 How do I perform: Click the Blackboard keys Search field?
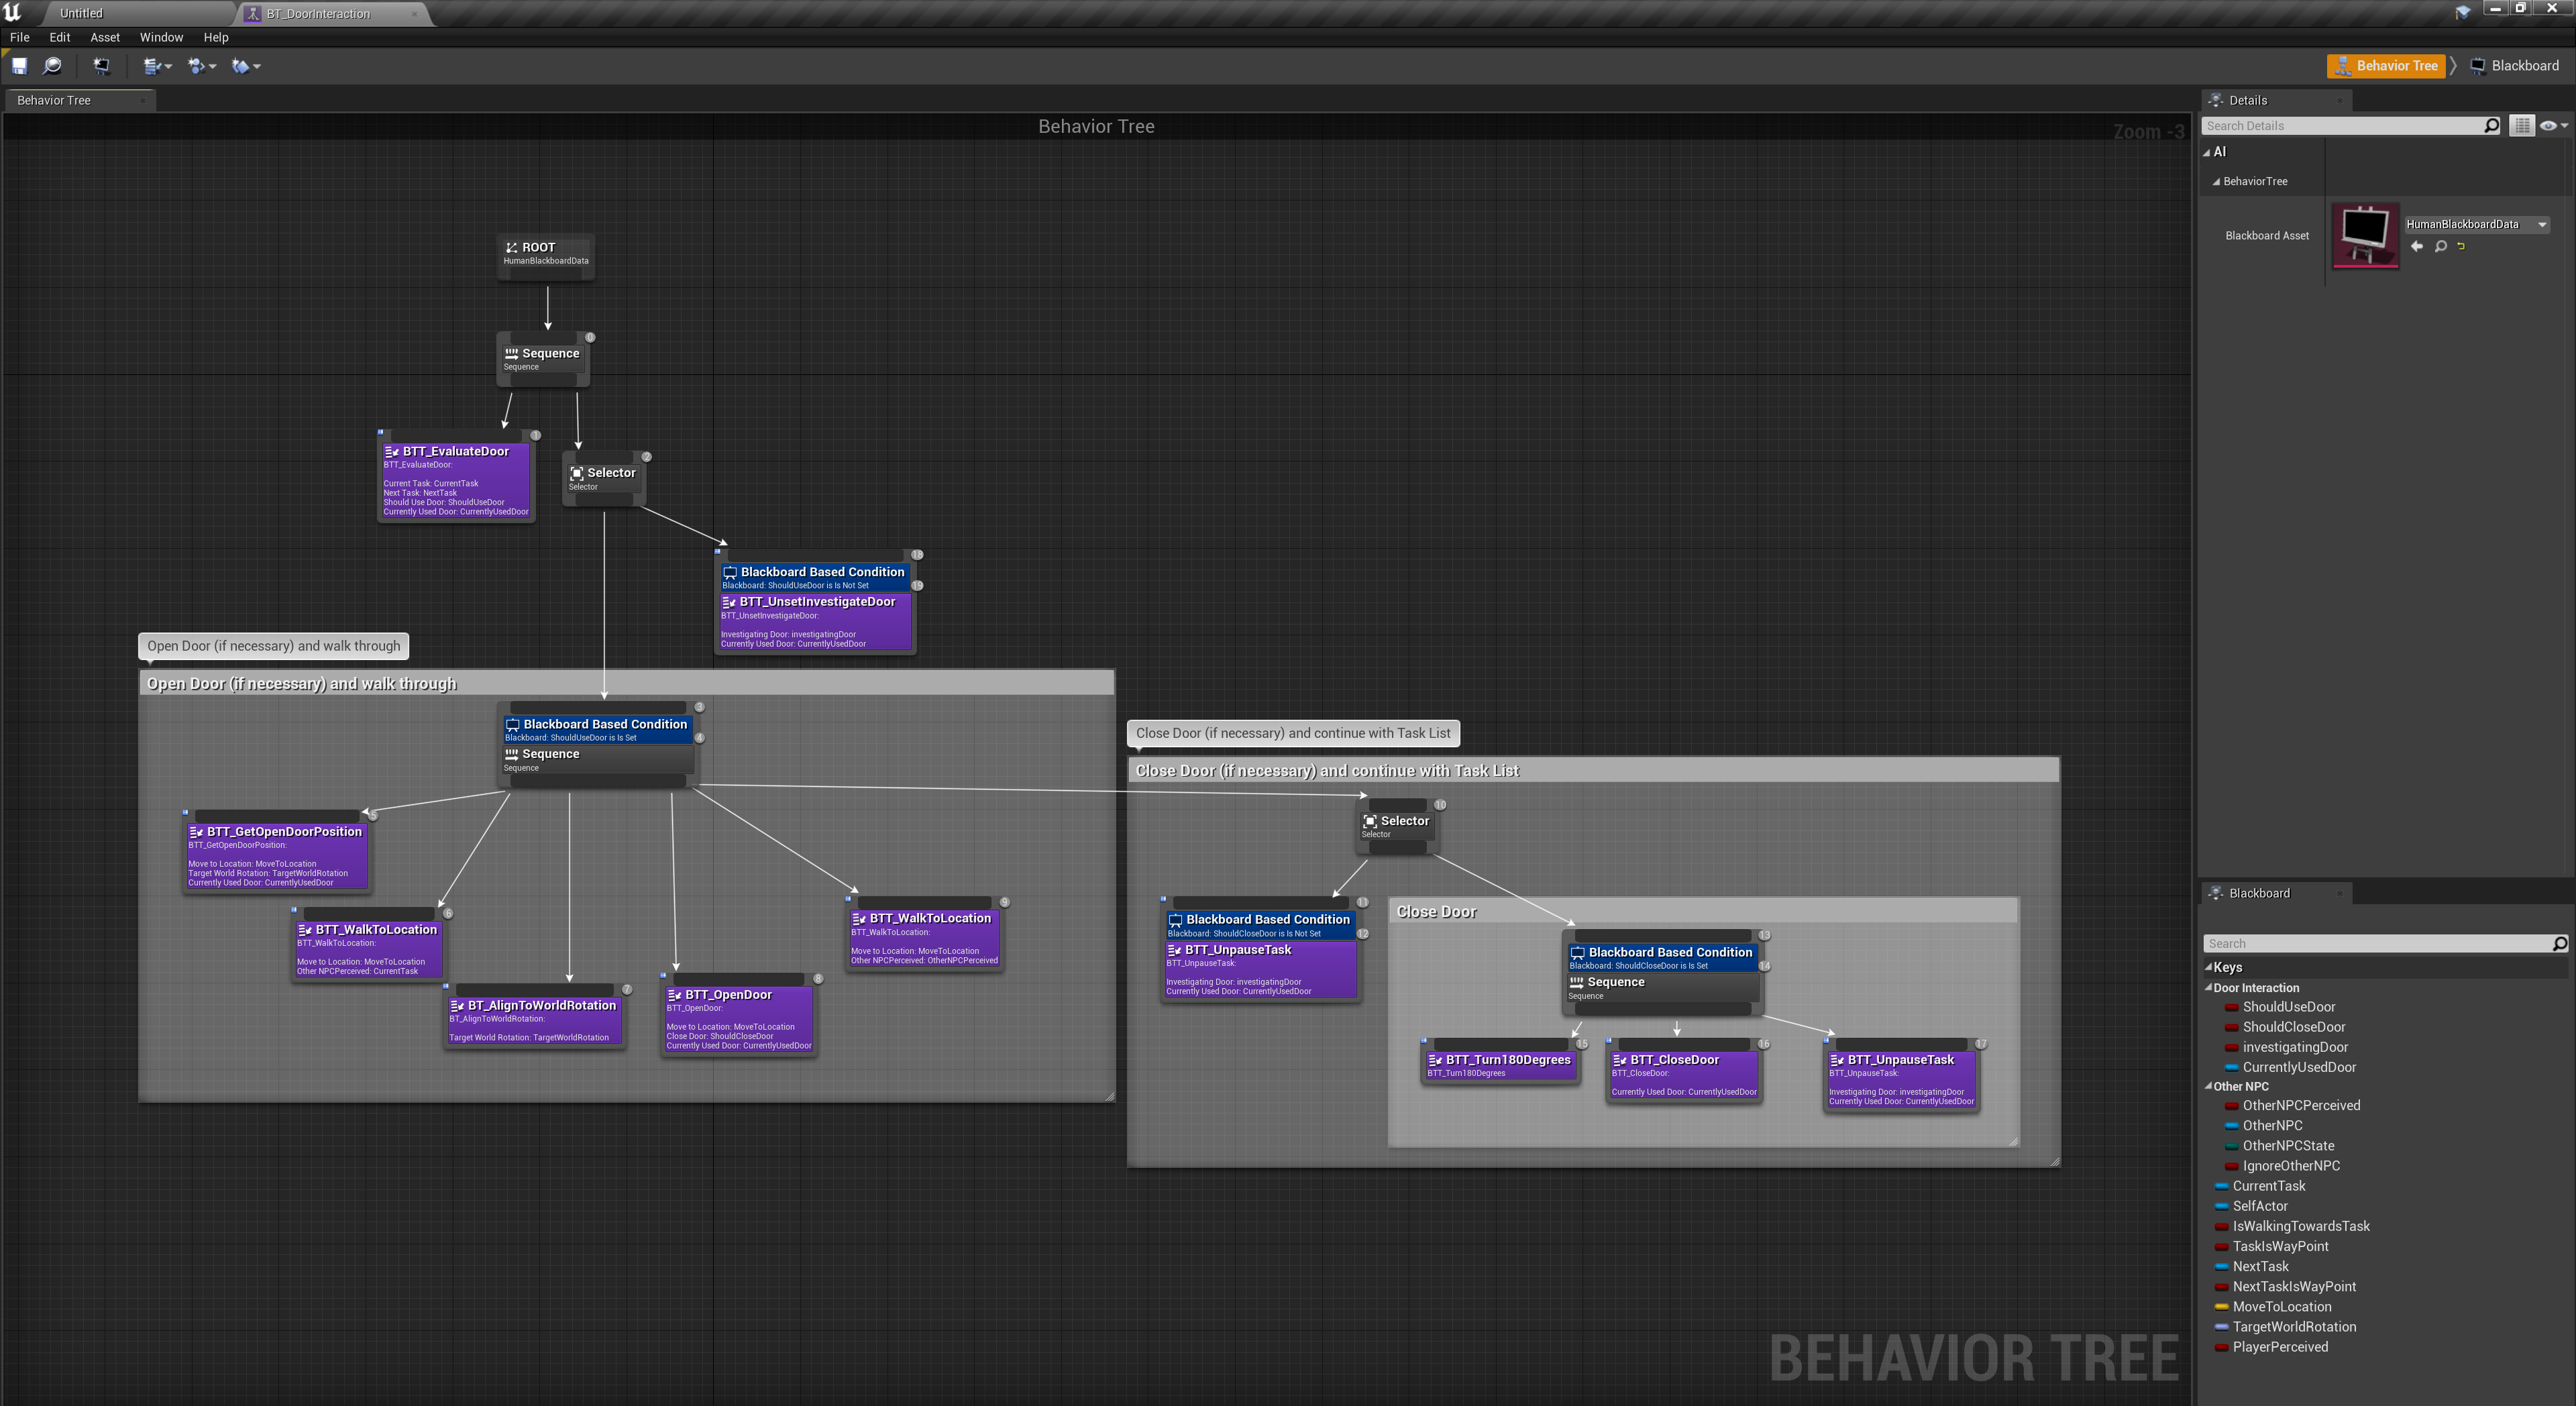coord(2376,943)
